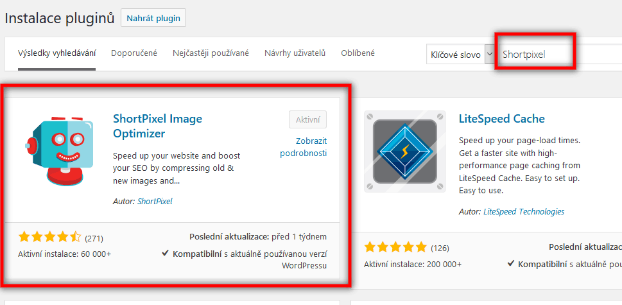
Task: Click the Poslední aktualizace: před 1 týdnem text
Action: click(258, 237)
